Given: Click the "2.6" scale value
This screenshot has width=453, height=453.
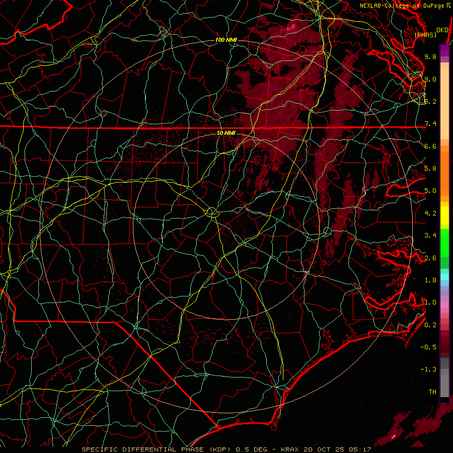Looking at the screenshot, I should pos(430,258).
